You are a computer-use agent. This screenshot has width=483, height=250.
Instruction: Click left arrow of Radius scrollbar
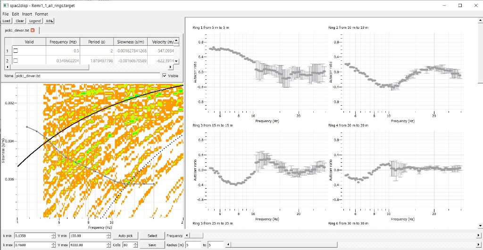click(x=229, y=245)
